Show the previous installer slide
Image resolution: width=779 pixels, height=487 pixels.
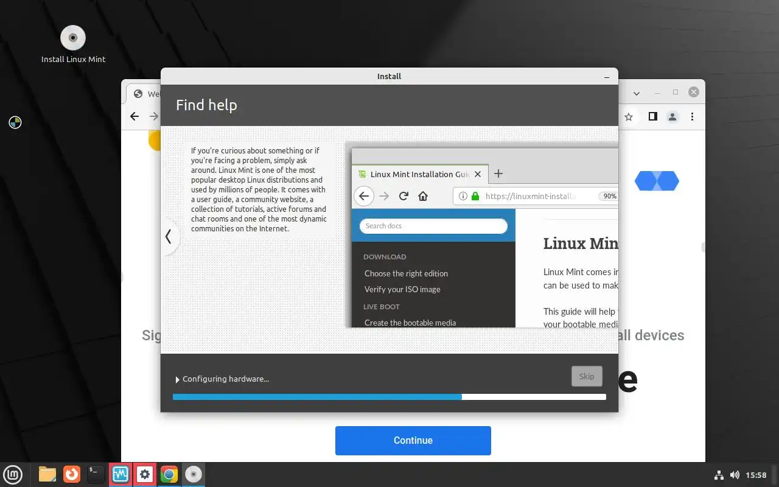point(169,237)
